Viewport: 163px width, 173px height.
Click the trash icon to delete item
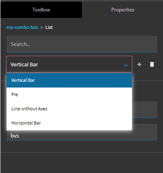[152, 64]
